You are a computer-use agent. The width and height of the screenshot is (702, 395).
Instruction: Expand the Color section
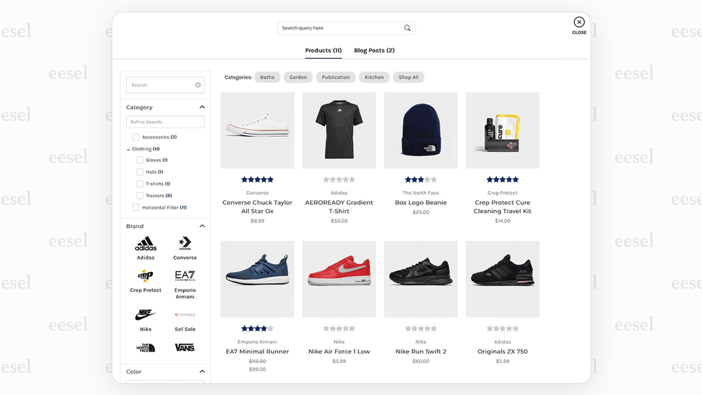[202, 371]
